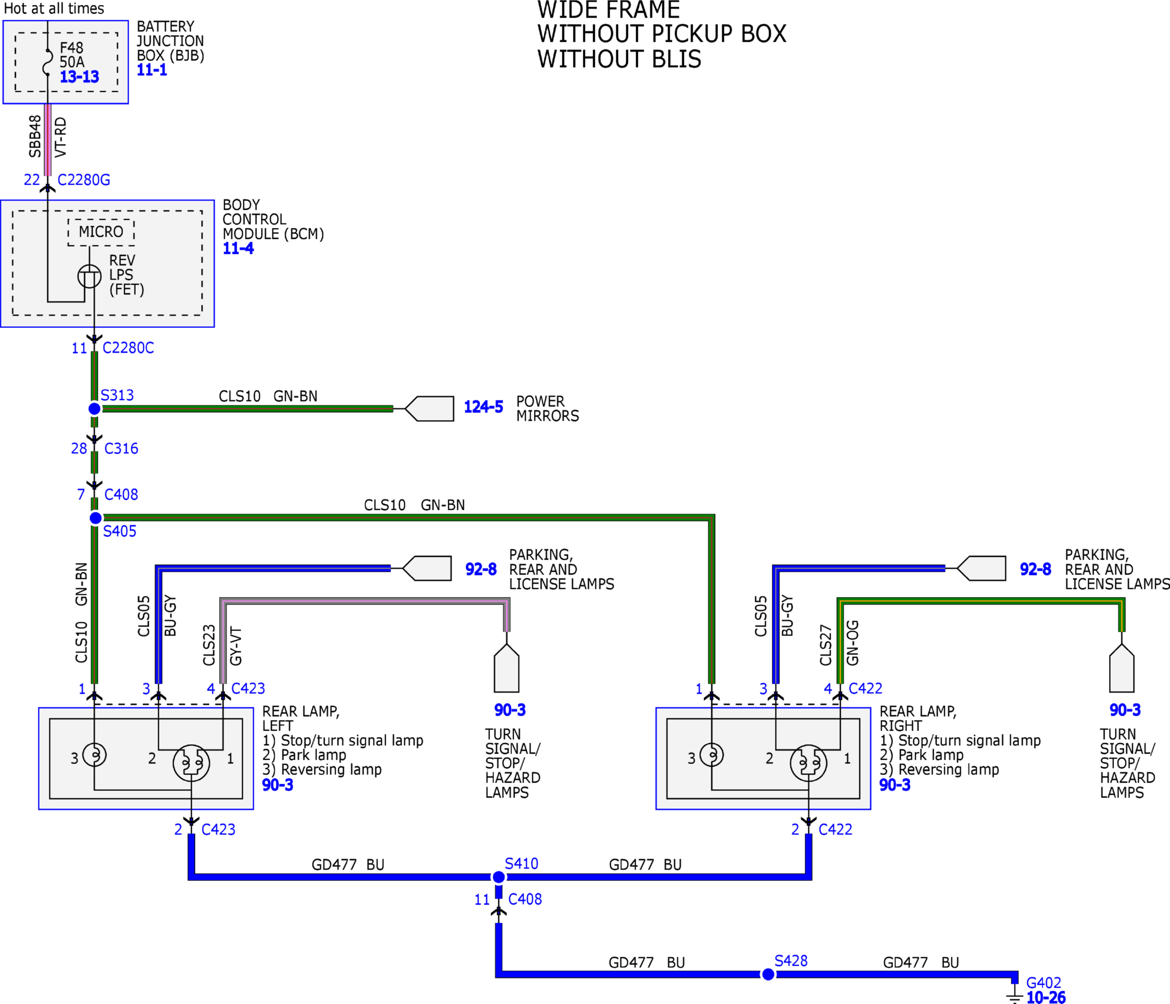Follow the left 92-8 Parking Lamps link

pos(481,569)
